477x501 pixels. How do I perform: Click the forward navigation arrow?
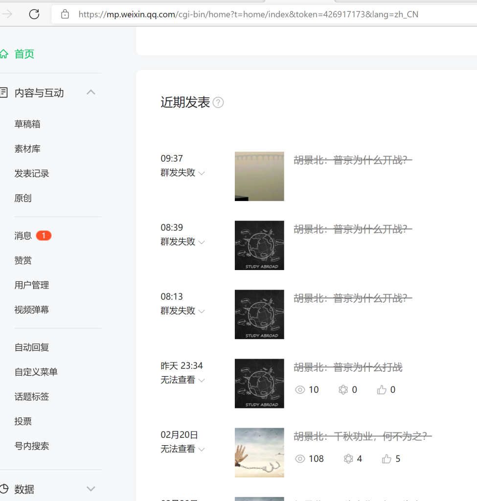point(7,14)
